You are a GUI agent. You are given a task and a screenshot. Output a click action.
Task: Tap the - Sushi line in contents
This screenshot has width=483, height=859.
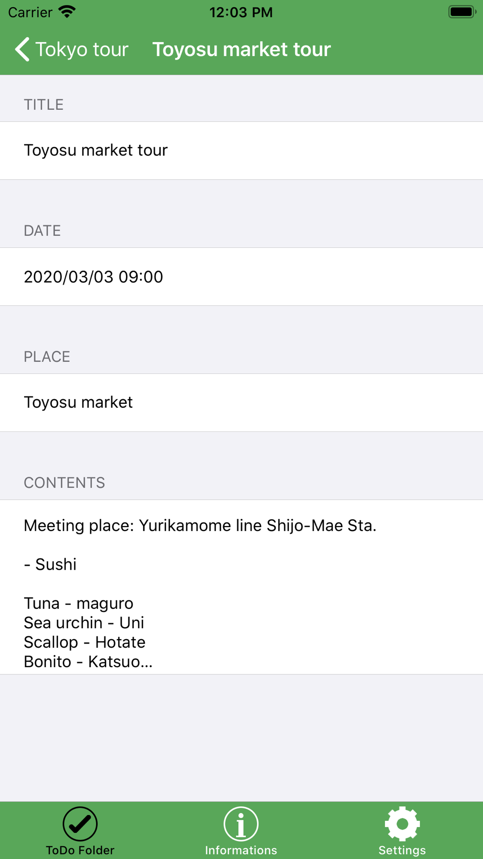pos(50,564)
